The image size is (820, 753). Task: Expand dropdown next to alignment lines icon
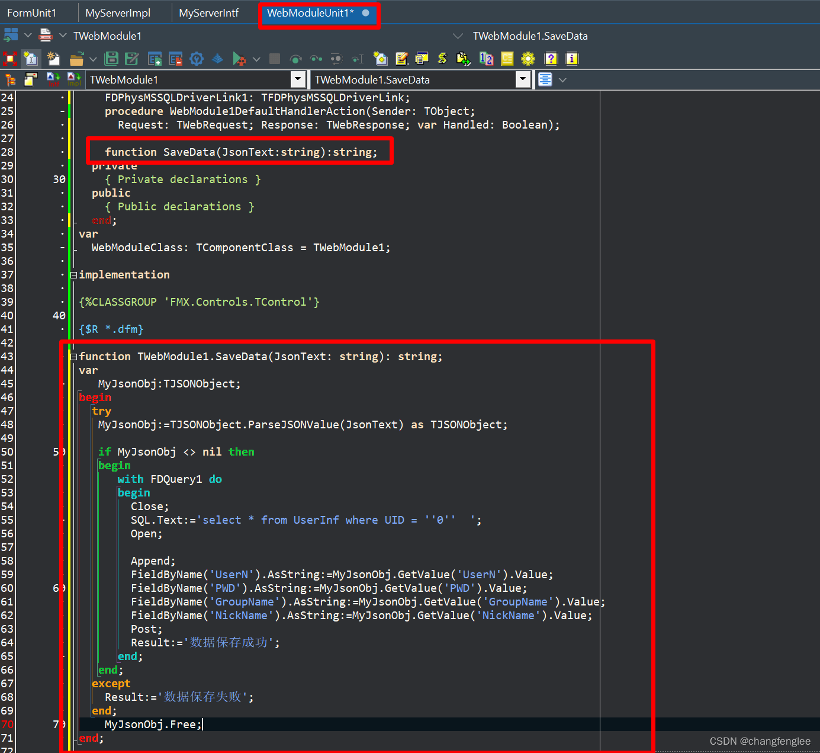562,79
